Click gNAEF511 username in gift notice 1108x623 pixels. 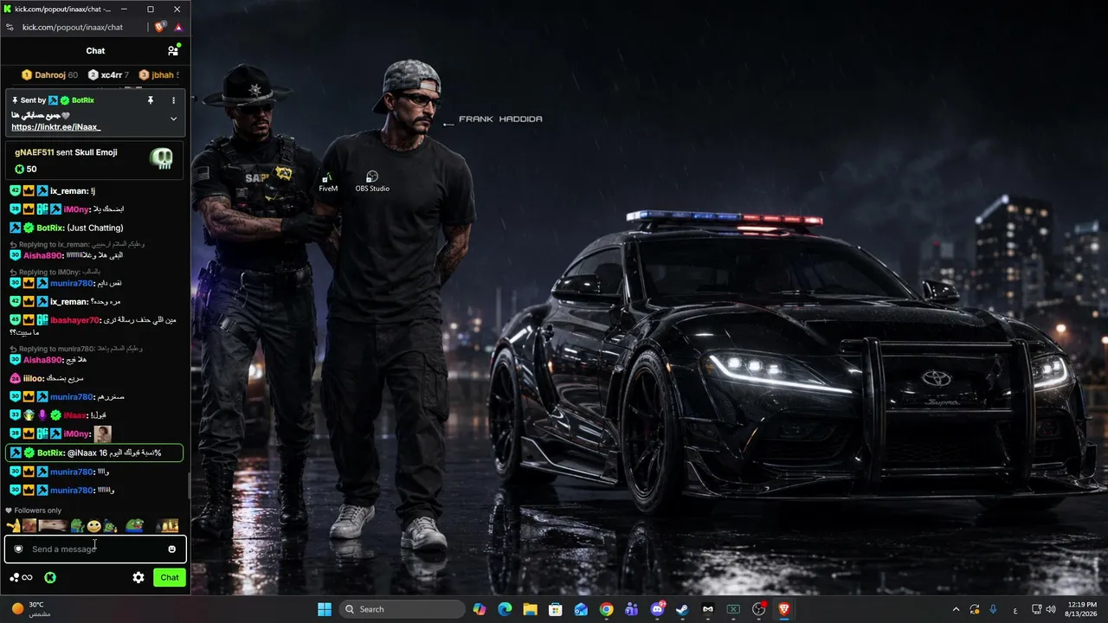pyautogui.click(x=35, y=152)
